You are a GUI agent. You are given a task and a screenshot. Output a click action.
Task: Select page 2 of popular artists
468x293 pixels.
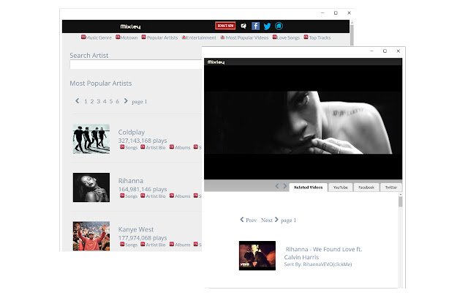point(92,101)
